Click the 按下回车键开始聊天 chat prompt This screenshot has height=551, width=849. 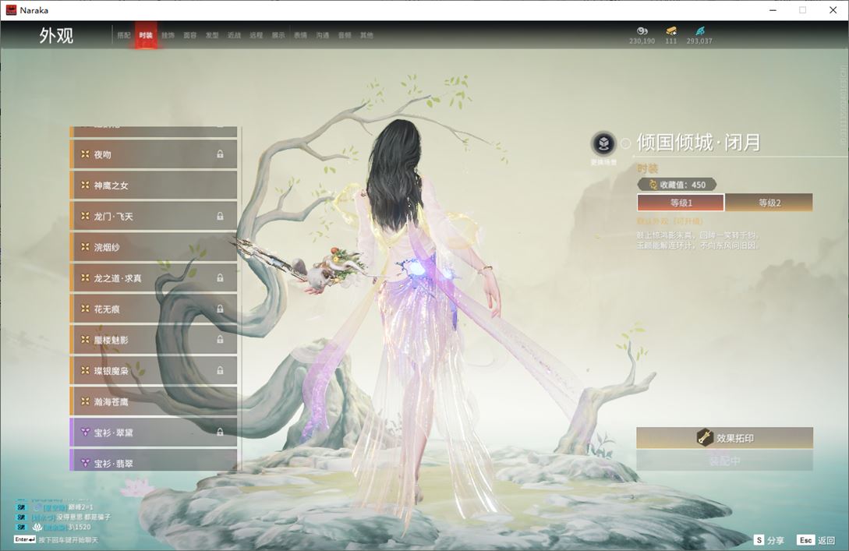click(x=69, y=539)
